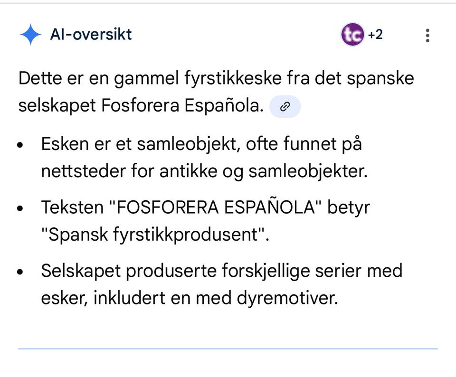Click the purple "tc" source avatar
Screen dimensions: 456x377
pos(352,34)
